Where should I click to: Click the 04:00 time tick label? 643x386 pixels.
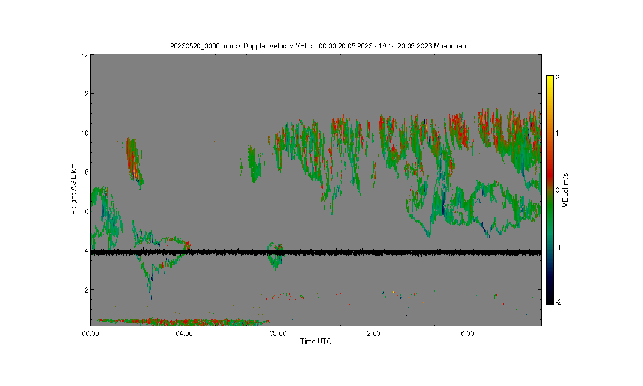point(184,333)
